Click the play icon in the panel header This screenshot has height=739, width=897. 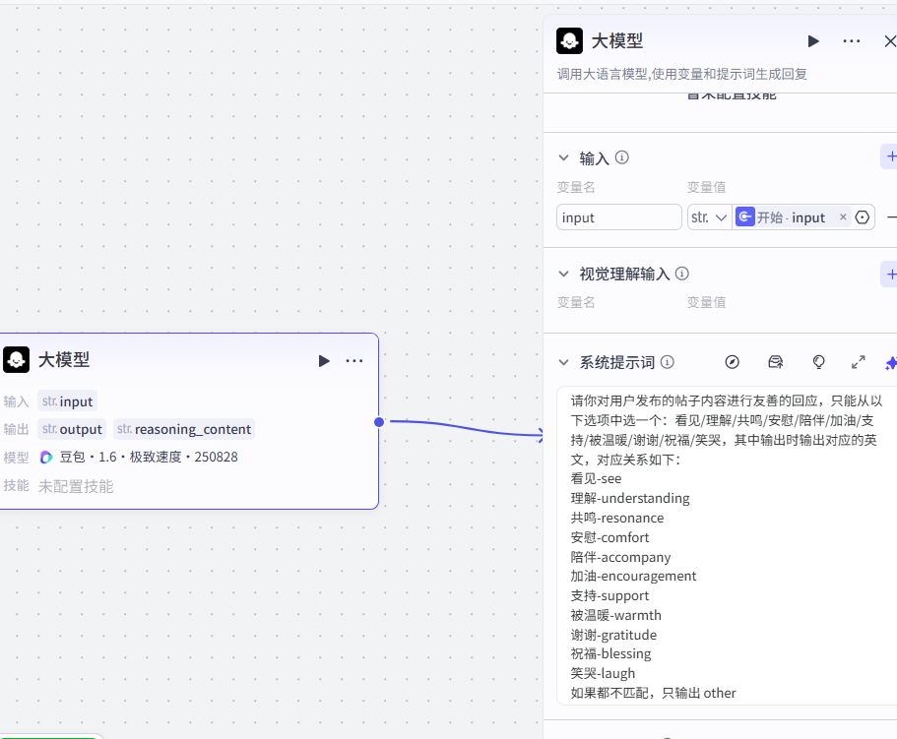click(813, 41)
